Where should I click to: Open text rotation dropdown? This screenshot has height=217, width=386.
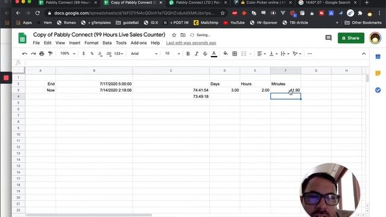297,54
